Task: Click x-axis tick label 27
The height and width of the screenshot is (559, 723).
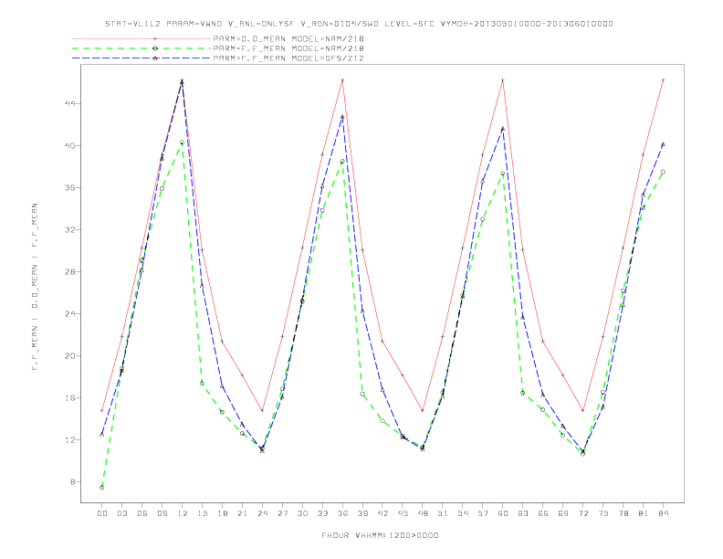Action: [x=282, y=513]
